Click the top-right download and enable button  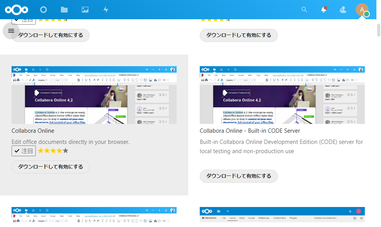point(239,35)
